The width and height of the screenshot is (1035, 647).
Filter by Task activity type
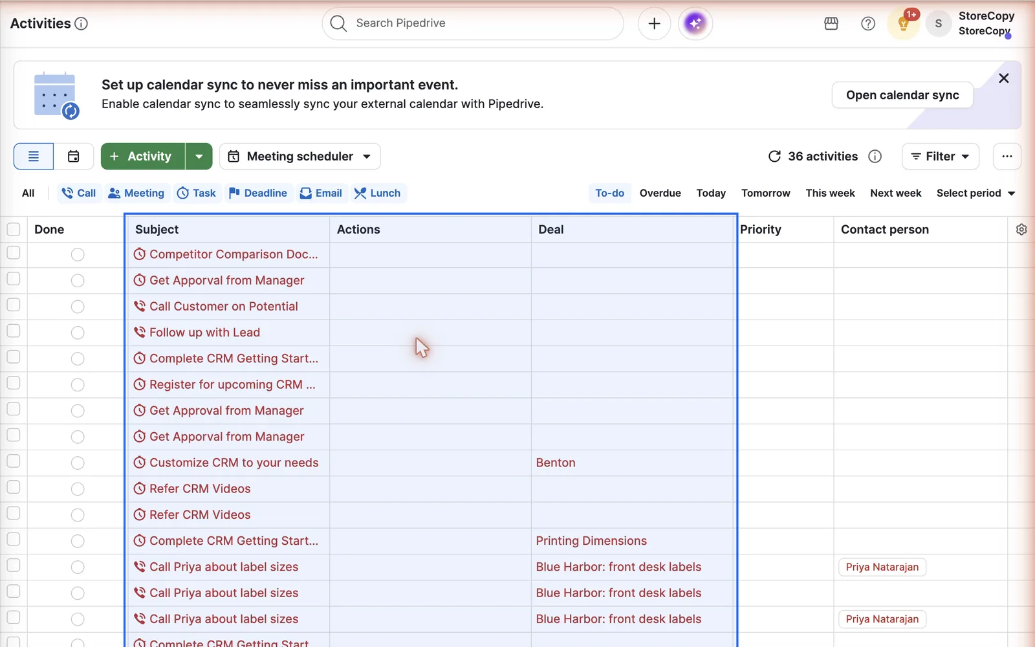point(197,193)
